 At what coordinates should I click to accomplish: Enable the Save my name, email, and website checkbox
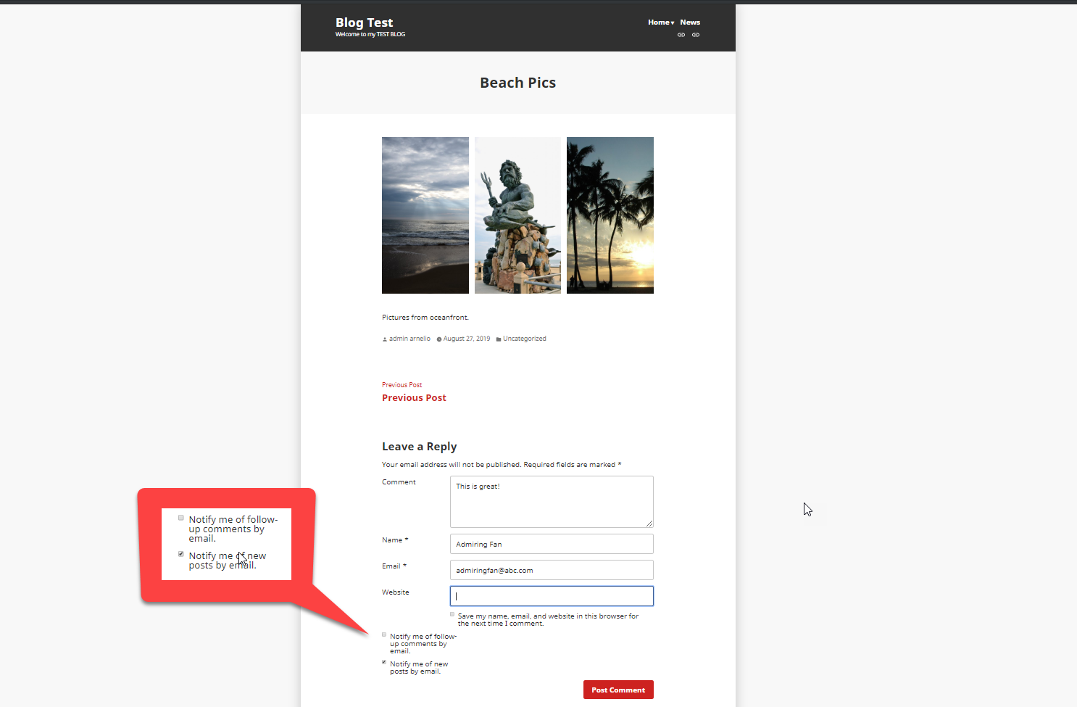click(452, 614)
